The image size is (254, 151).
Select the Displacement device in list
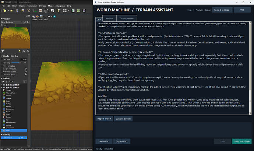10,109
